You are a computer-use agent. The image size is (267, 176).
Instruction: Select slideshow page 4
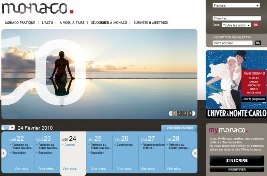coord(190,113)
